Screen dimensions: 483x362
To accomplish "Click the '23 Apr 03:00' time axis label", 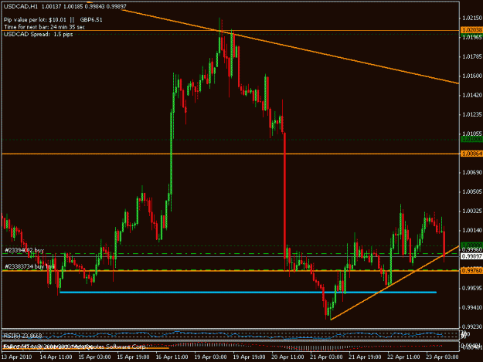I will pyautogui.click(x=442, y=357).
